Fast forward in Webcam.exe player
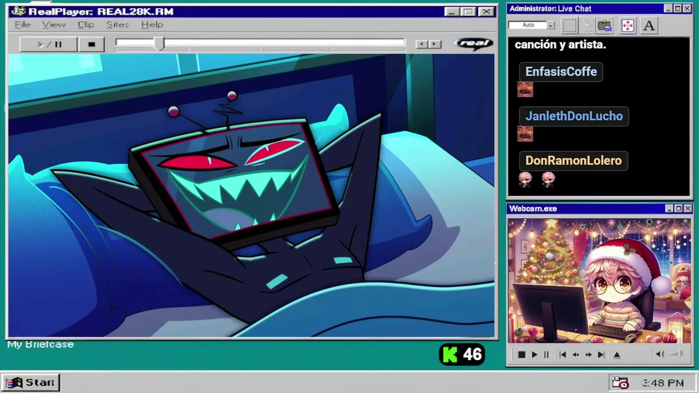 tap(588, 355)
